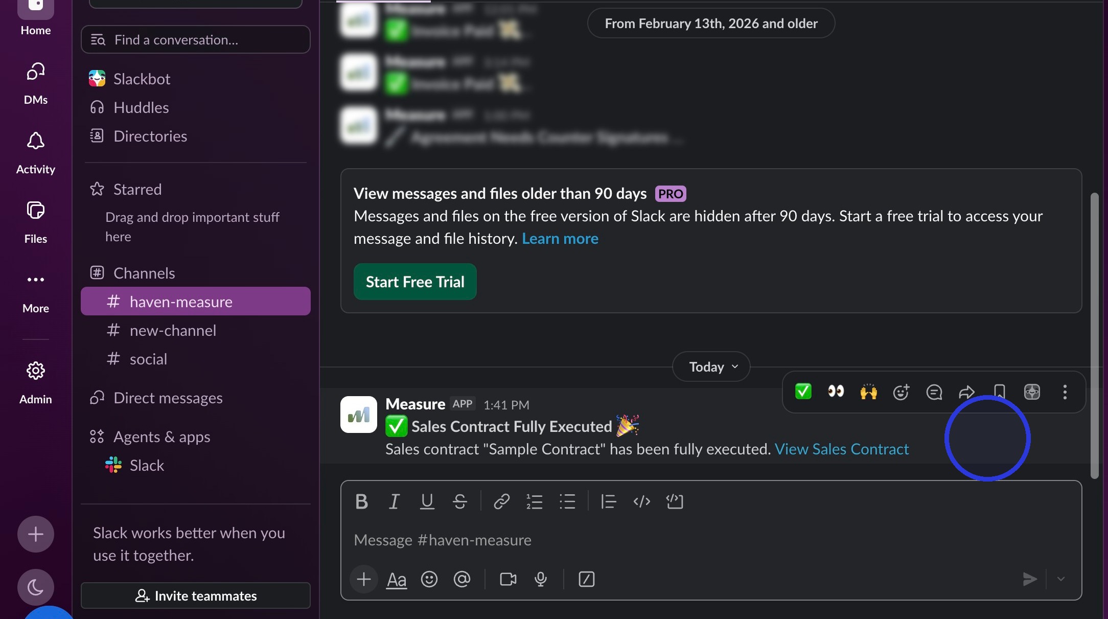Open the add reaction picker
The image size is (1108, 619).
coord(902,392)
